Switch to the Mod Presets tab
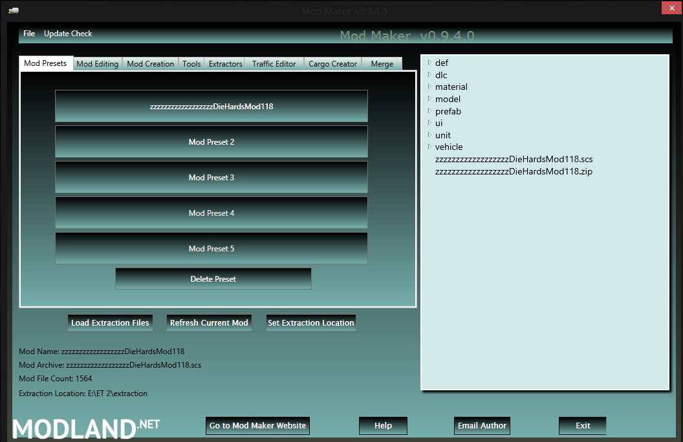The image size is (683, 442). click(45, 63)
